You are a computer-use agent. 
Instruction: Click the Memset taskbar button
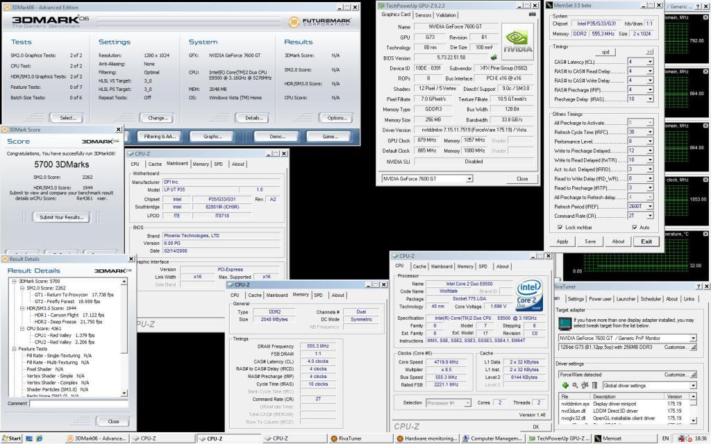pyautogui.click(x=625, y=438)
